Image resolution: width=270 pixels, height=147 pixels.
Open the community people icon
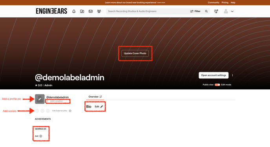click(x=99, y=11)
